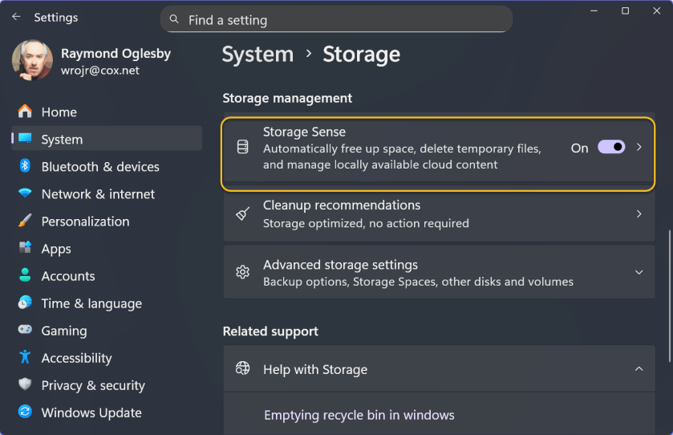Screen dimensions: 673x435
Task: Click the System breadcrumb link
Action: pos(257,55)
